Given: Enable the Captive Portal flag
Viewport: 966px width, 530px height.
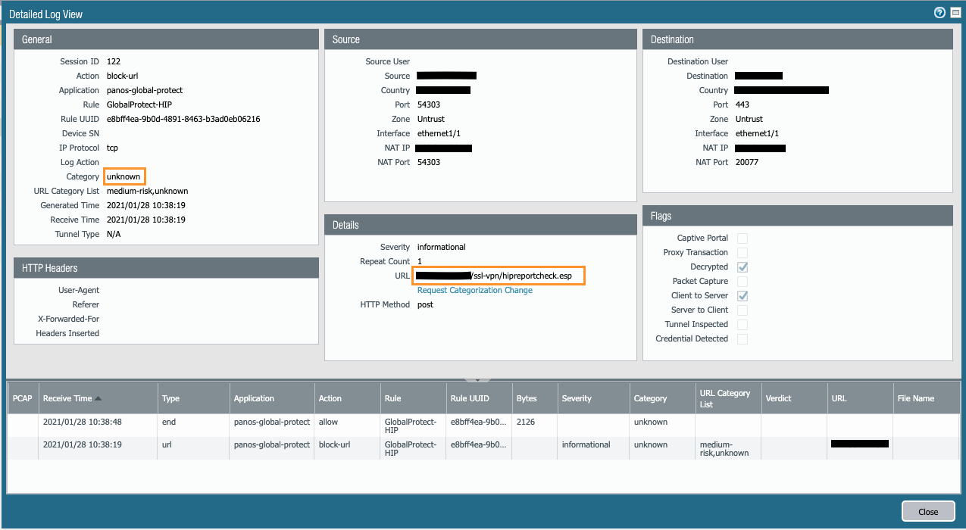Looking at the screenshot, I should pos(742,238).
